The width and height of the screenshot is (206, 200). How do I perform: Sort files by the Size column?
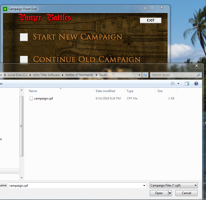(166, 91)
